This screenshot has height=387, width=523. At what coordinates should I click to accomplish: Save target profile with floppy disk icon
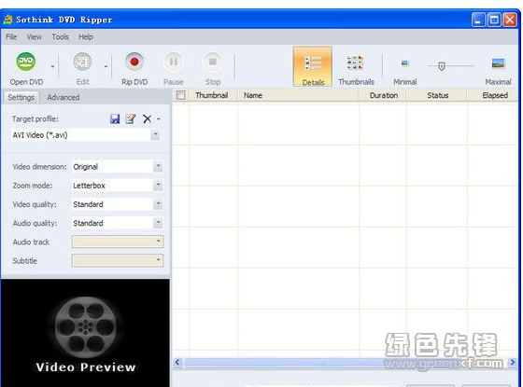tap(115, 119)
